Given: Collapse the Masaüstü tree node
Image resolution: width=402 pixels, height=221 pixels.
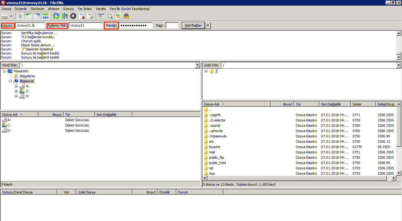Looking at the screenshot, I should (4, 71).
